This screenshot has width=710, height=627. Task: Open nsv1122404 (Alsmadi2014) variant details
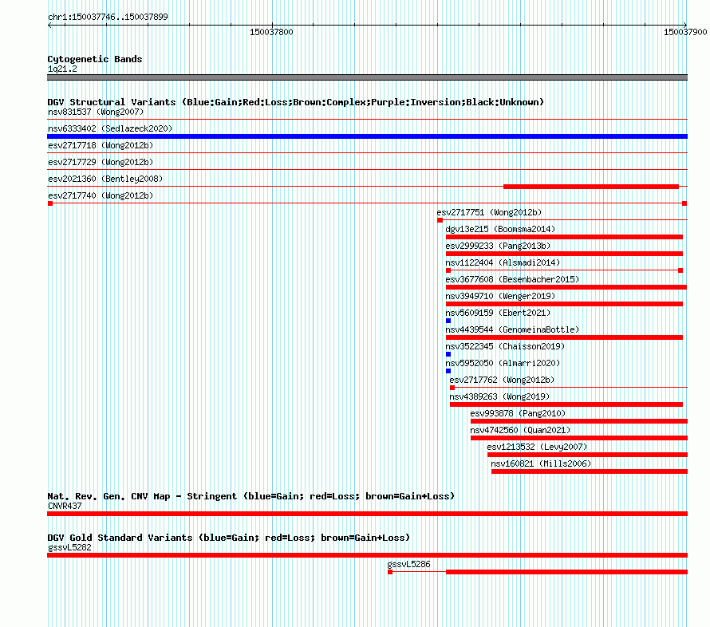pyautogui.click(x=503, y=262)
